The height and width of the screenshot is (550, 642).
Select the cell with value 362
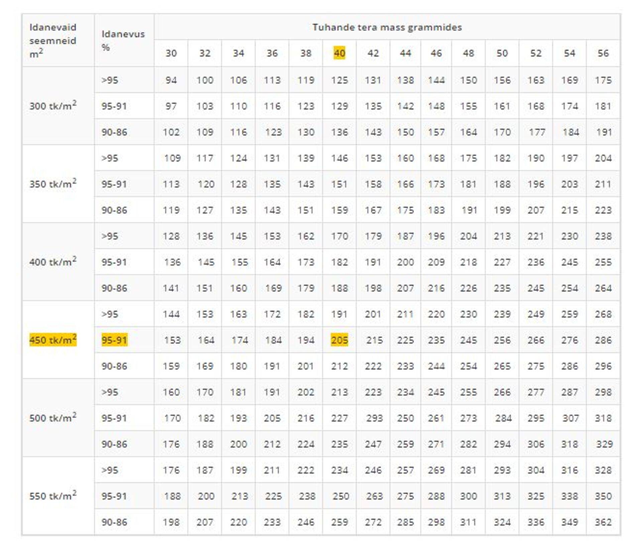(x=603, y=522)
